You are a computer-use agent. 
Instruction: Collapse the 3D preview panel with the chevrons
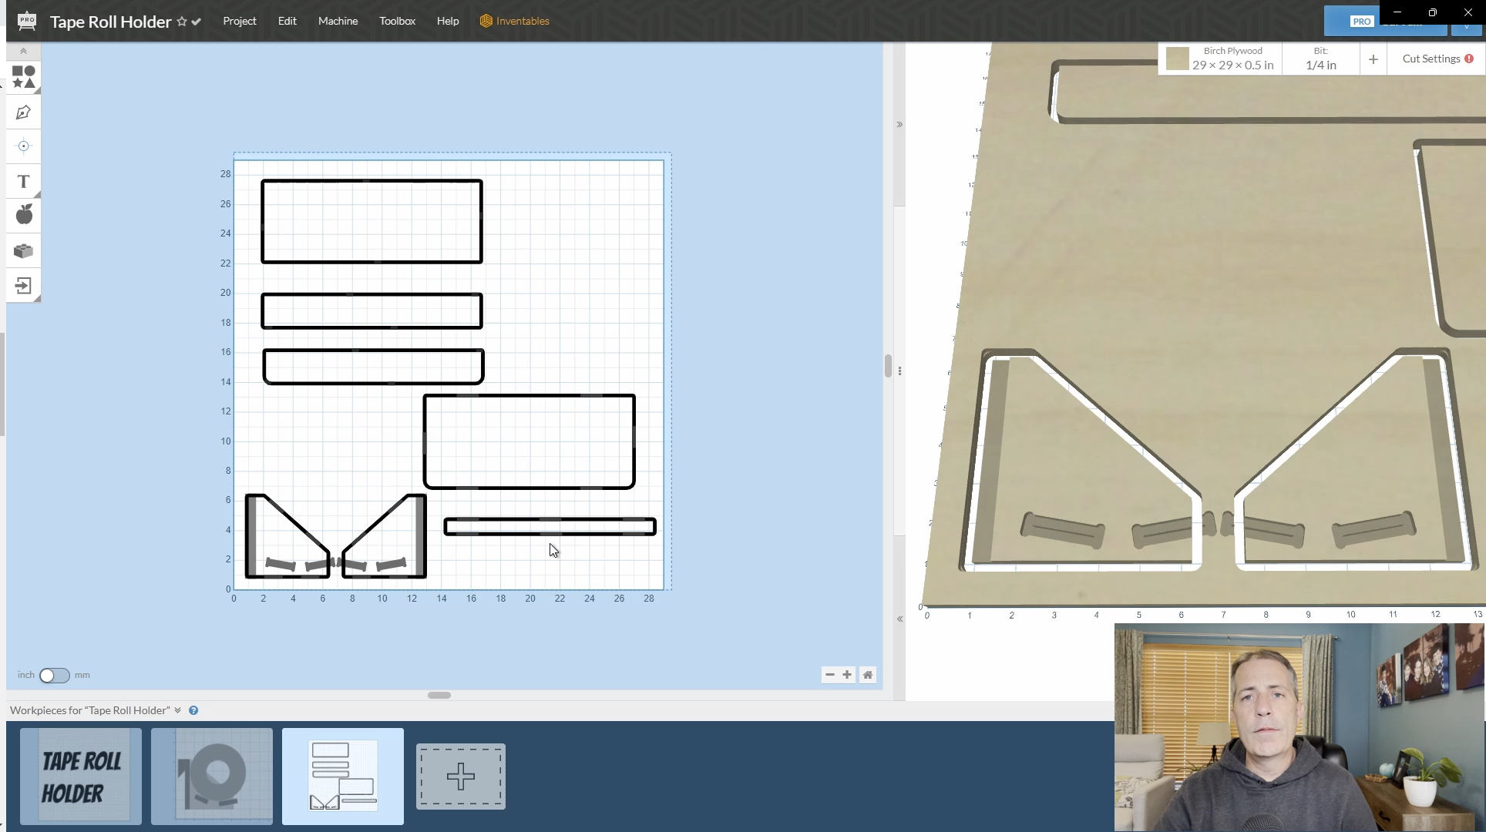(899, 124)
